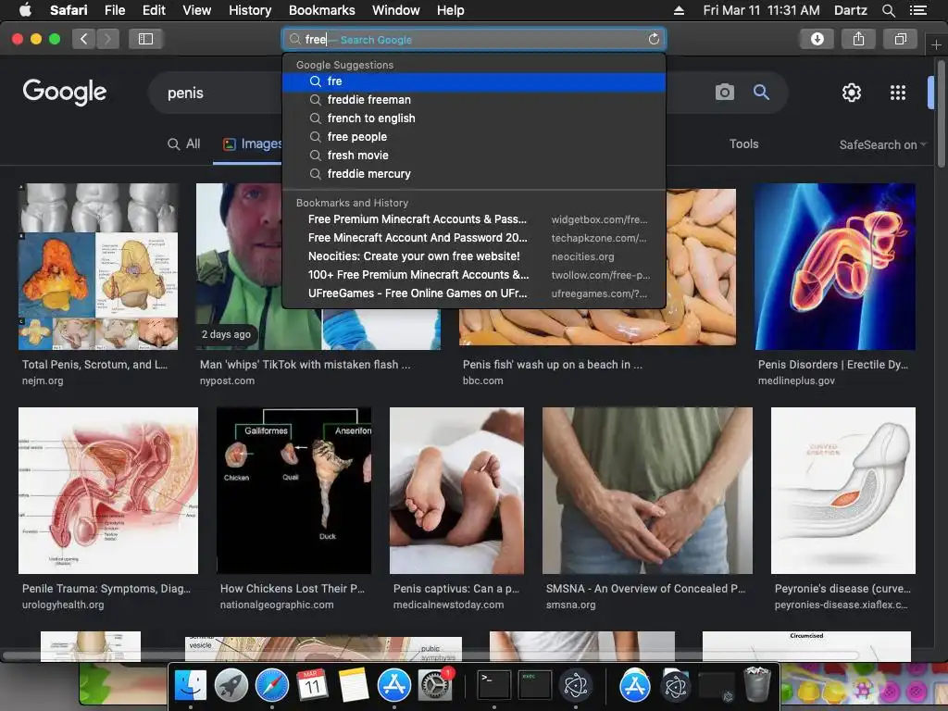
Task: Click Safari's forward navigation arrow
Action: pyautogui.click(x=107, y=39)
